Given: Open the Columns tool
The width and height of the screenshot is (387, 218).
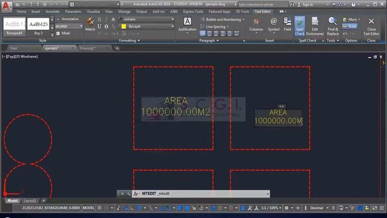Looking at the screenshot, I should pos(256,25).
